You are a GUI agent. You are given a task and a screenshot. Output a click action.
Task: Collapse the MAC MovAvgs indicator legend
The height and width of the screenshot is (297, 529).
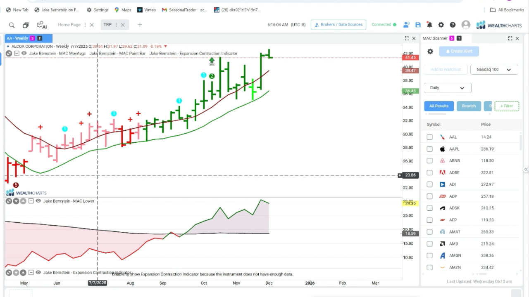point(17,53)
